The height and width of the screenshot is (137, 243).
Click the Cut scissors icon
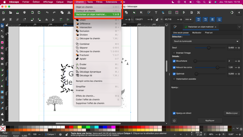69,12
